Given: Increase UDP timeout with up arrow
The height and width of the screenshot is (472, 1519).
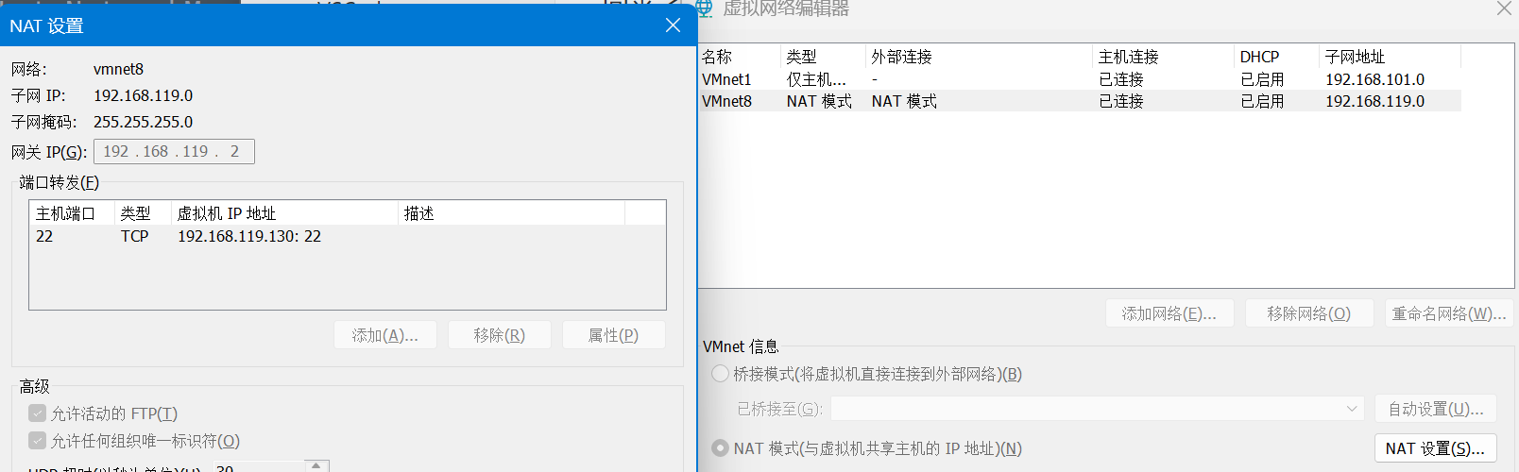Looking at the screenshot, I should click(317, 464).
